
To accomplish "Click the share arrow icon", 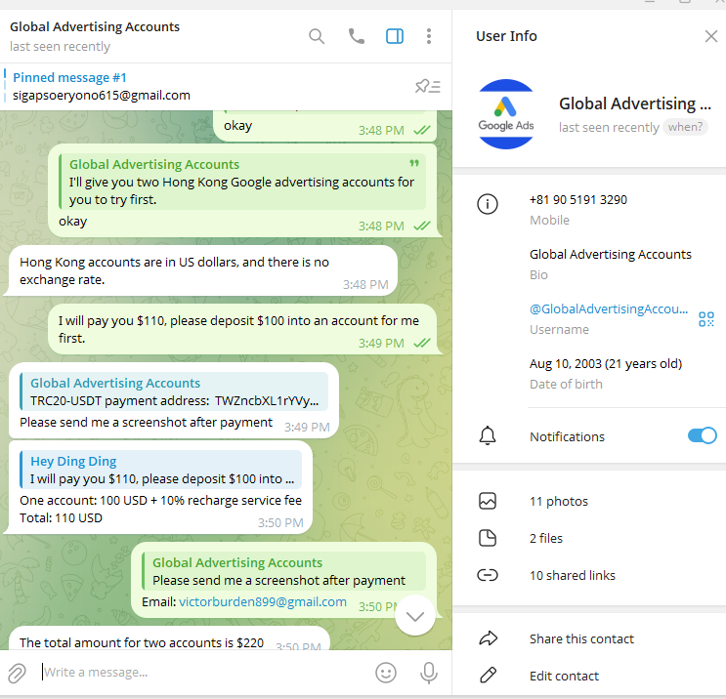I will [x=488, y=638].
